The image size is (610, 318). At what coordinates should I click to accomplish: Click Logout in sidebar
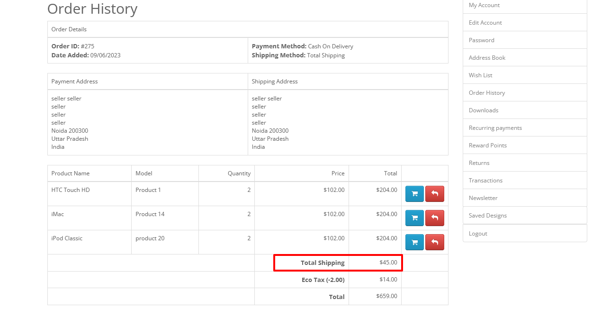point(525,233)
